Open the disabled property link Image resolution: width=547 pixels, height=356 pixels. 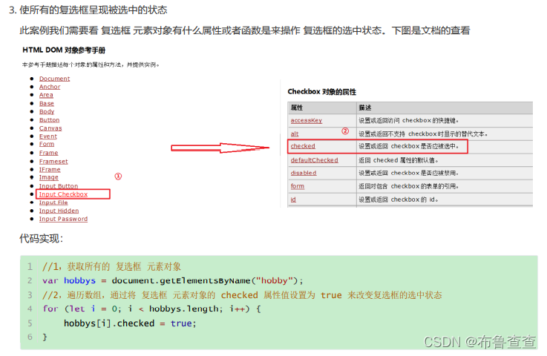tap(304, 173)
